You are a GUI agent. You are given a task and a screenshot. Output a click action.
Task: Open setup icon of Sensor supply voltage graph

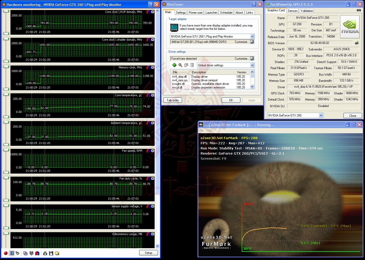click(x=148, y=206)
